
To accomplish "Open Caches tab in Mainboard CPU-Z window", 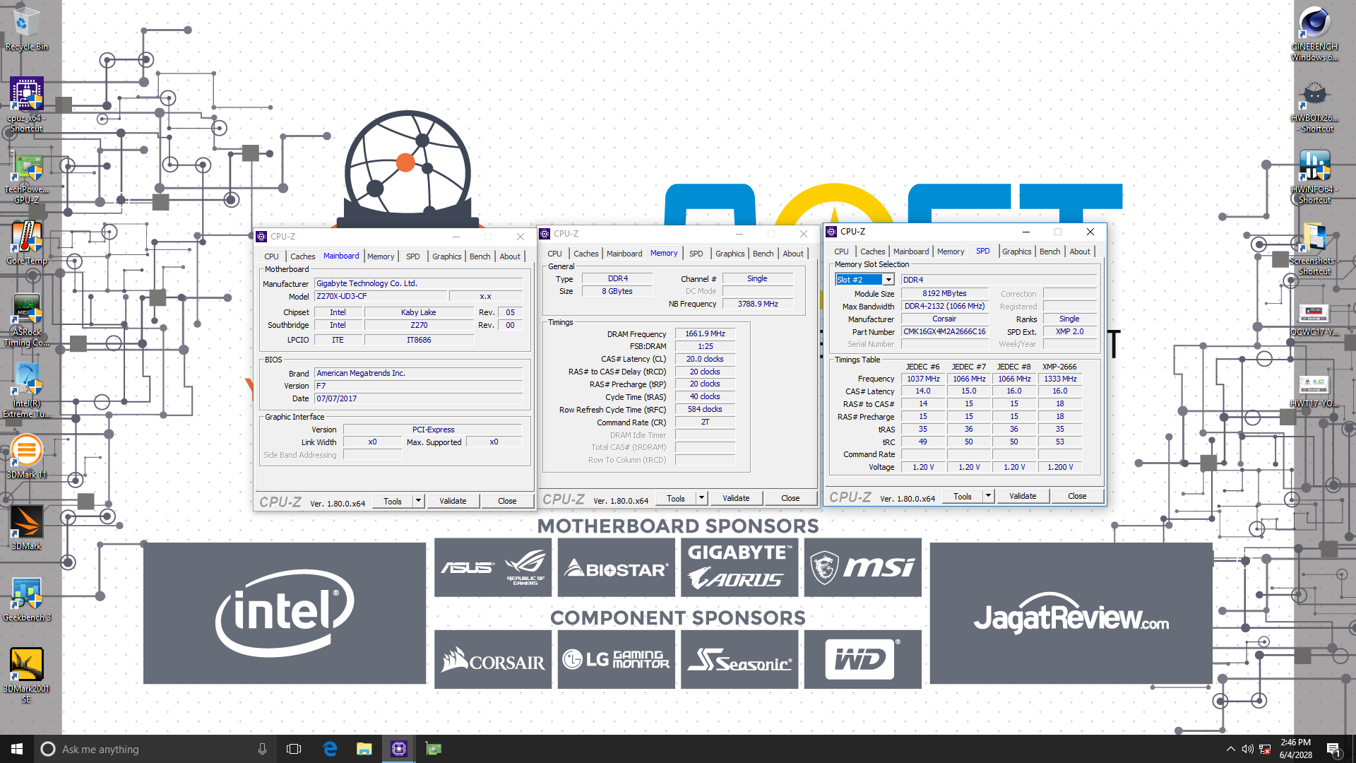I will (x=303, y=256).
